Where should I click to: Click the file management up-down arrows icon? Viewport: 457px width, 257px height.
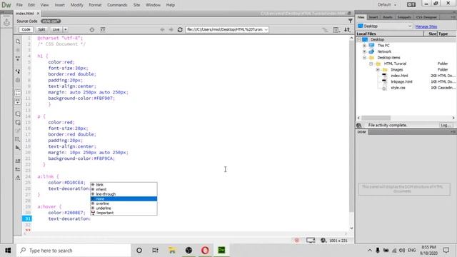point(347,29)
